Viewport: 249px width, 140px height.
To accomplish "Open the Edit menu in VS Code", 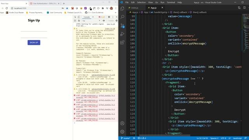I will pyautogui.click(x=133, y=2).
